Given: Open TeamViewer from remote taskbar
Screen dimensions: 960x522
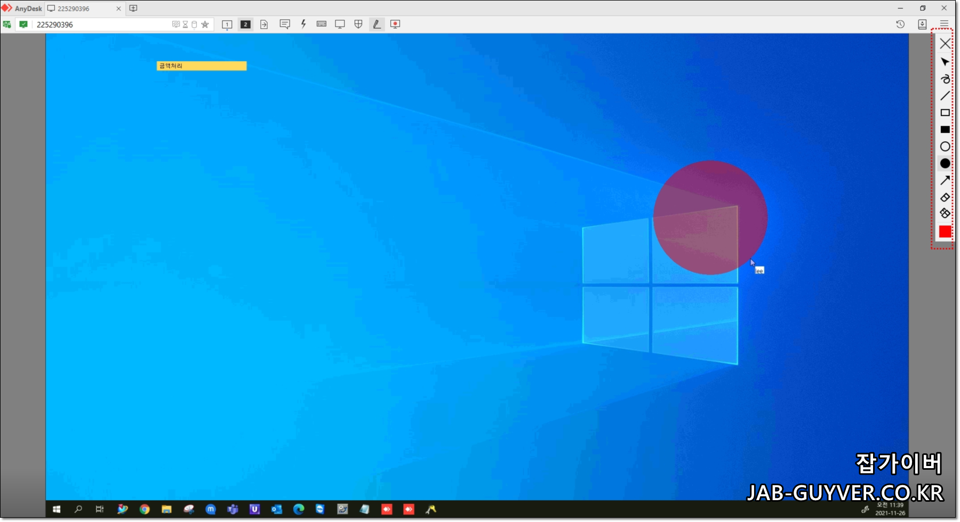Looking at the screenshot, I should [x=320, y=509].
